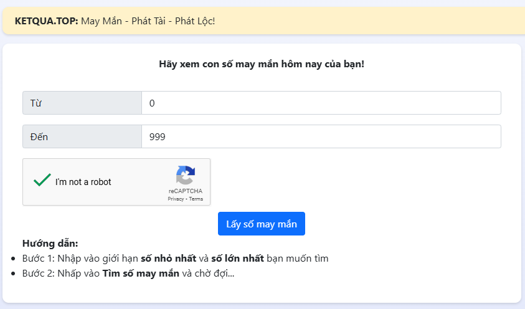Click the "May Mắn - Phát Tài - Phát Lộc!" banner text
Viewport: 525px width, 309px height.
pyautogui.click(x=148, y=21)
